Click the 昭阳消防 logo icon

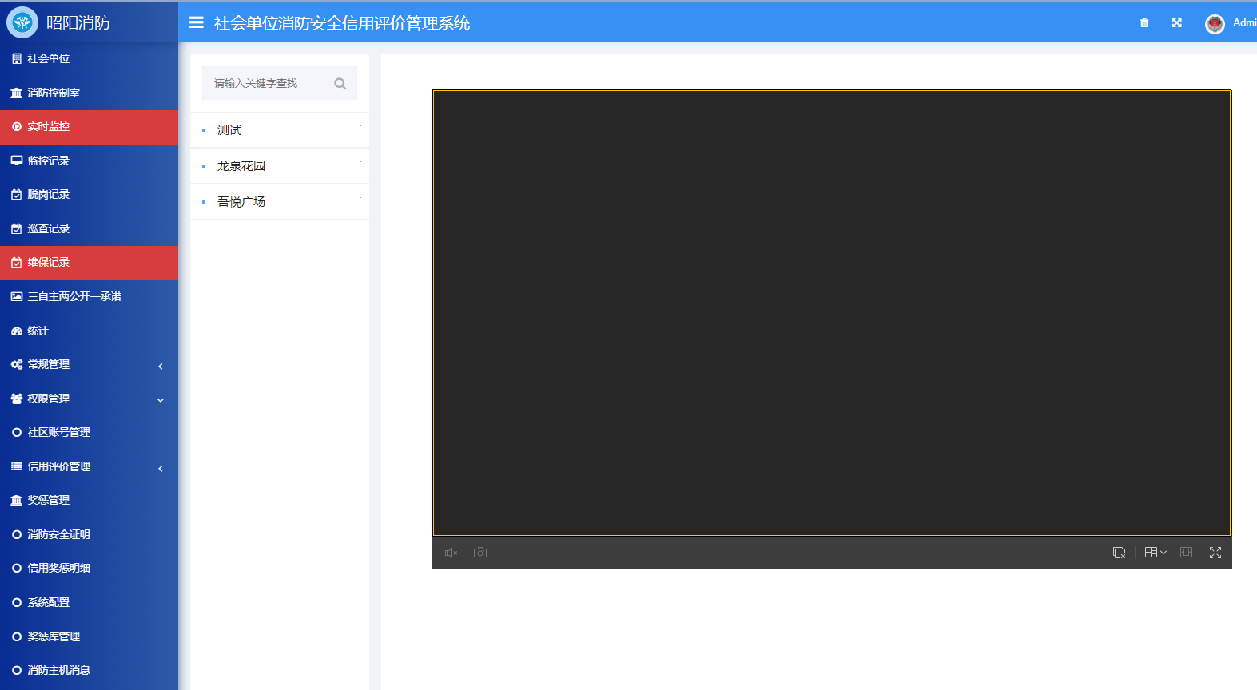pyautogui.click(x=22, y=22)
